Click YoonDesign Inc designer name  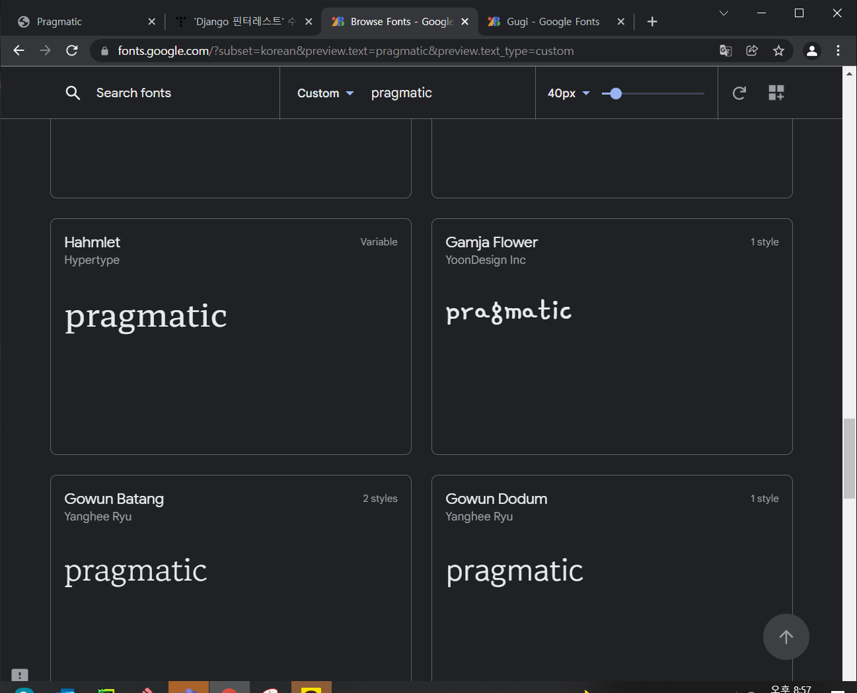tap(486, 260)
